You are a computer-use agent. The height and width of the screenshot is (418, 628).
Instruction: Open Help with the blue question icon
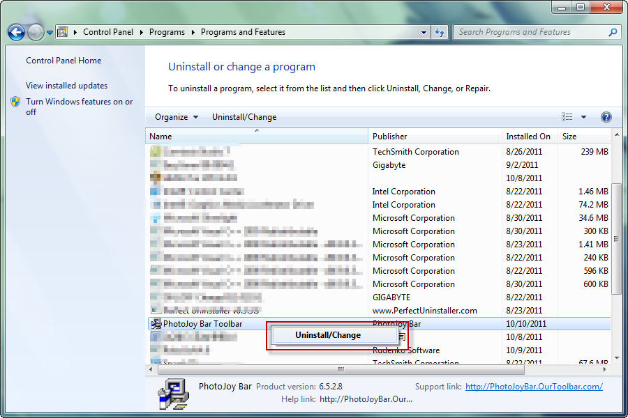(606, 117)
